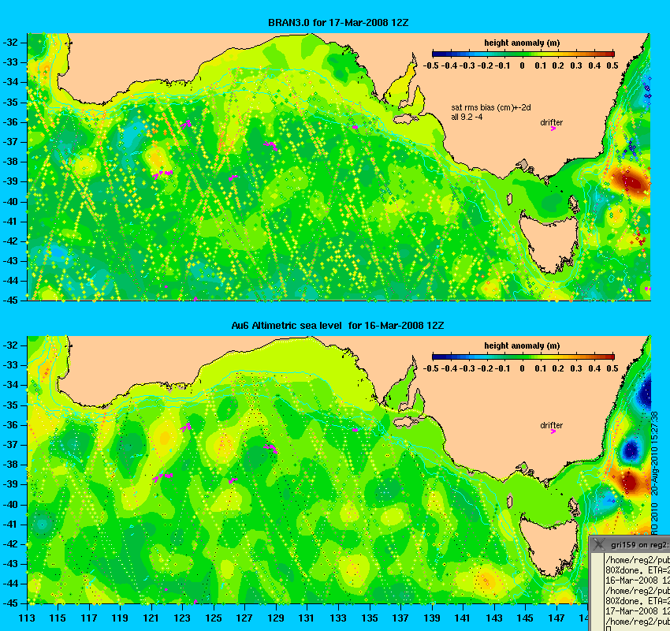Click the dark red warm eddy off the southeast coast in the BRAN3.0 map

click(631, 182)
